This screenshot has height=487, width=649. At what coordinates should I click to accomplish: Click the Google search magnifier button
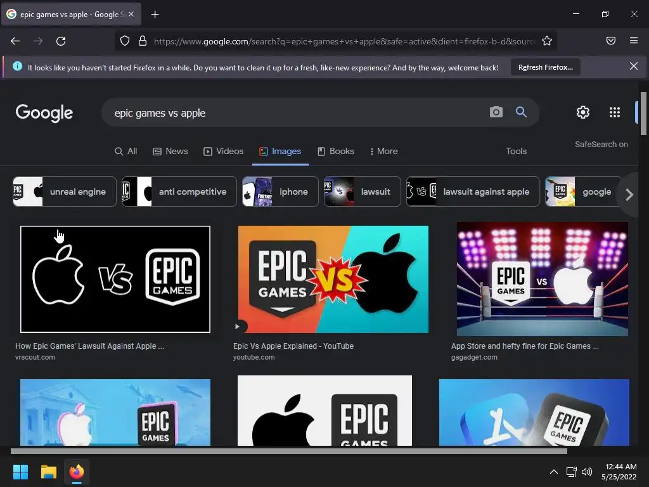(521, 112)
